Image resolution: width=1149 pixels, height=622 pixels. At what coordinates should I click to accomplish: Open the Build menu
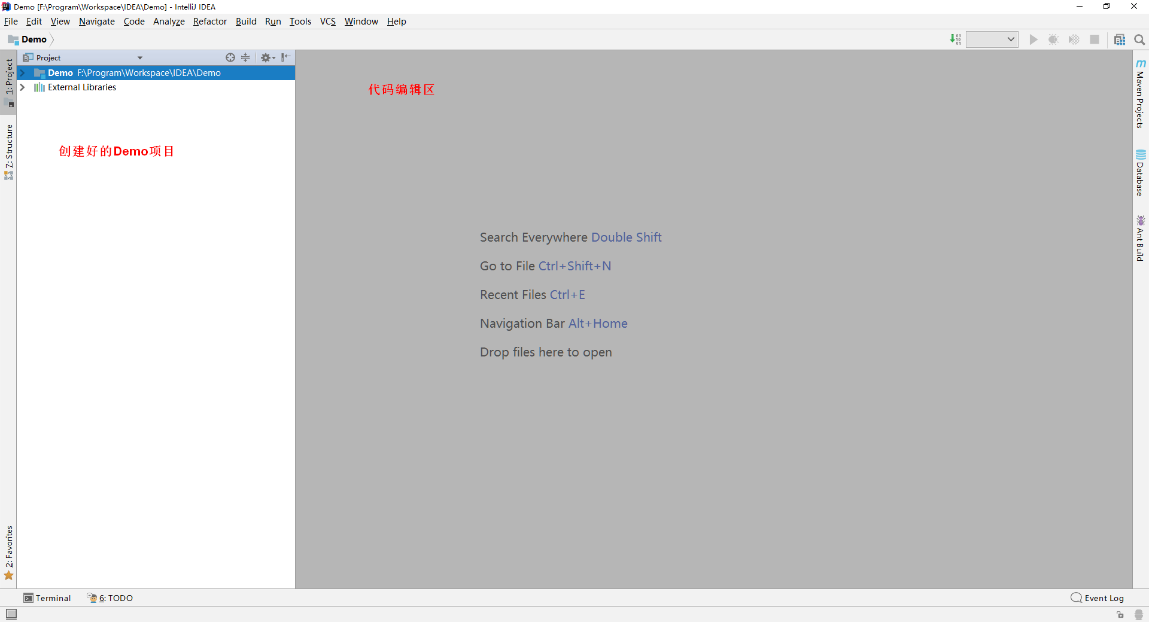pos(246,22)
